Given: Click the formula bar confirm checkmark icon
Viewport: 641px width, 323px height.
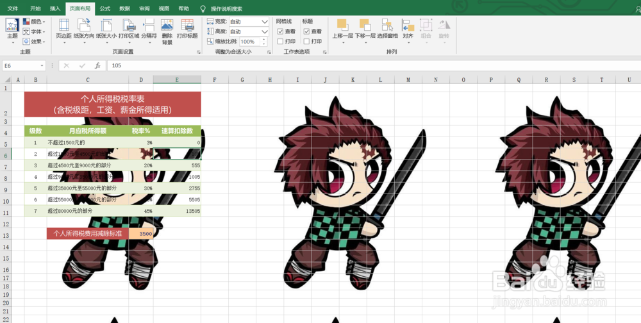Looking at the screenshot, I should [82, 65].
